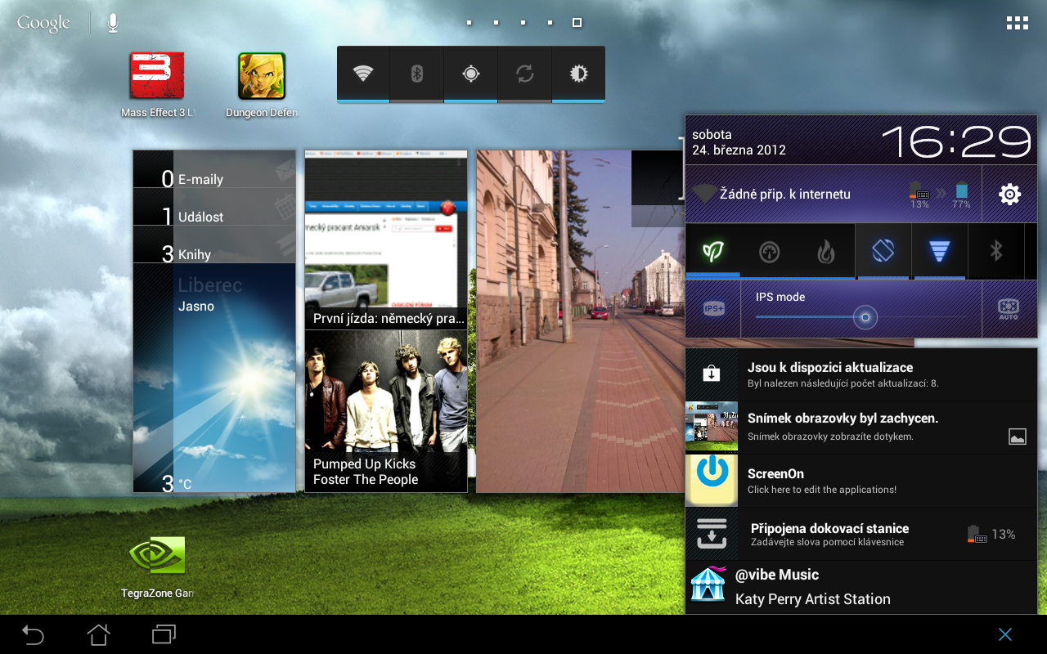Viewport: 1047px width, 654px height.
Task: Toggle sync in the power control widget
Action: [524, 74]
